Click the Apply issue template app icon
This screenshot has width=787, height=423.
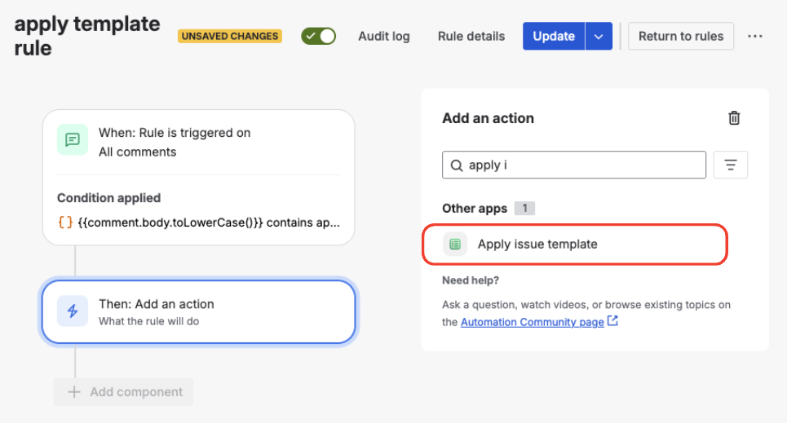coord(455,244)
